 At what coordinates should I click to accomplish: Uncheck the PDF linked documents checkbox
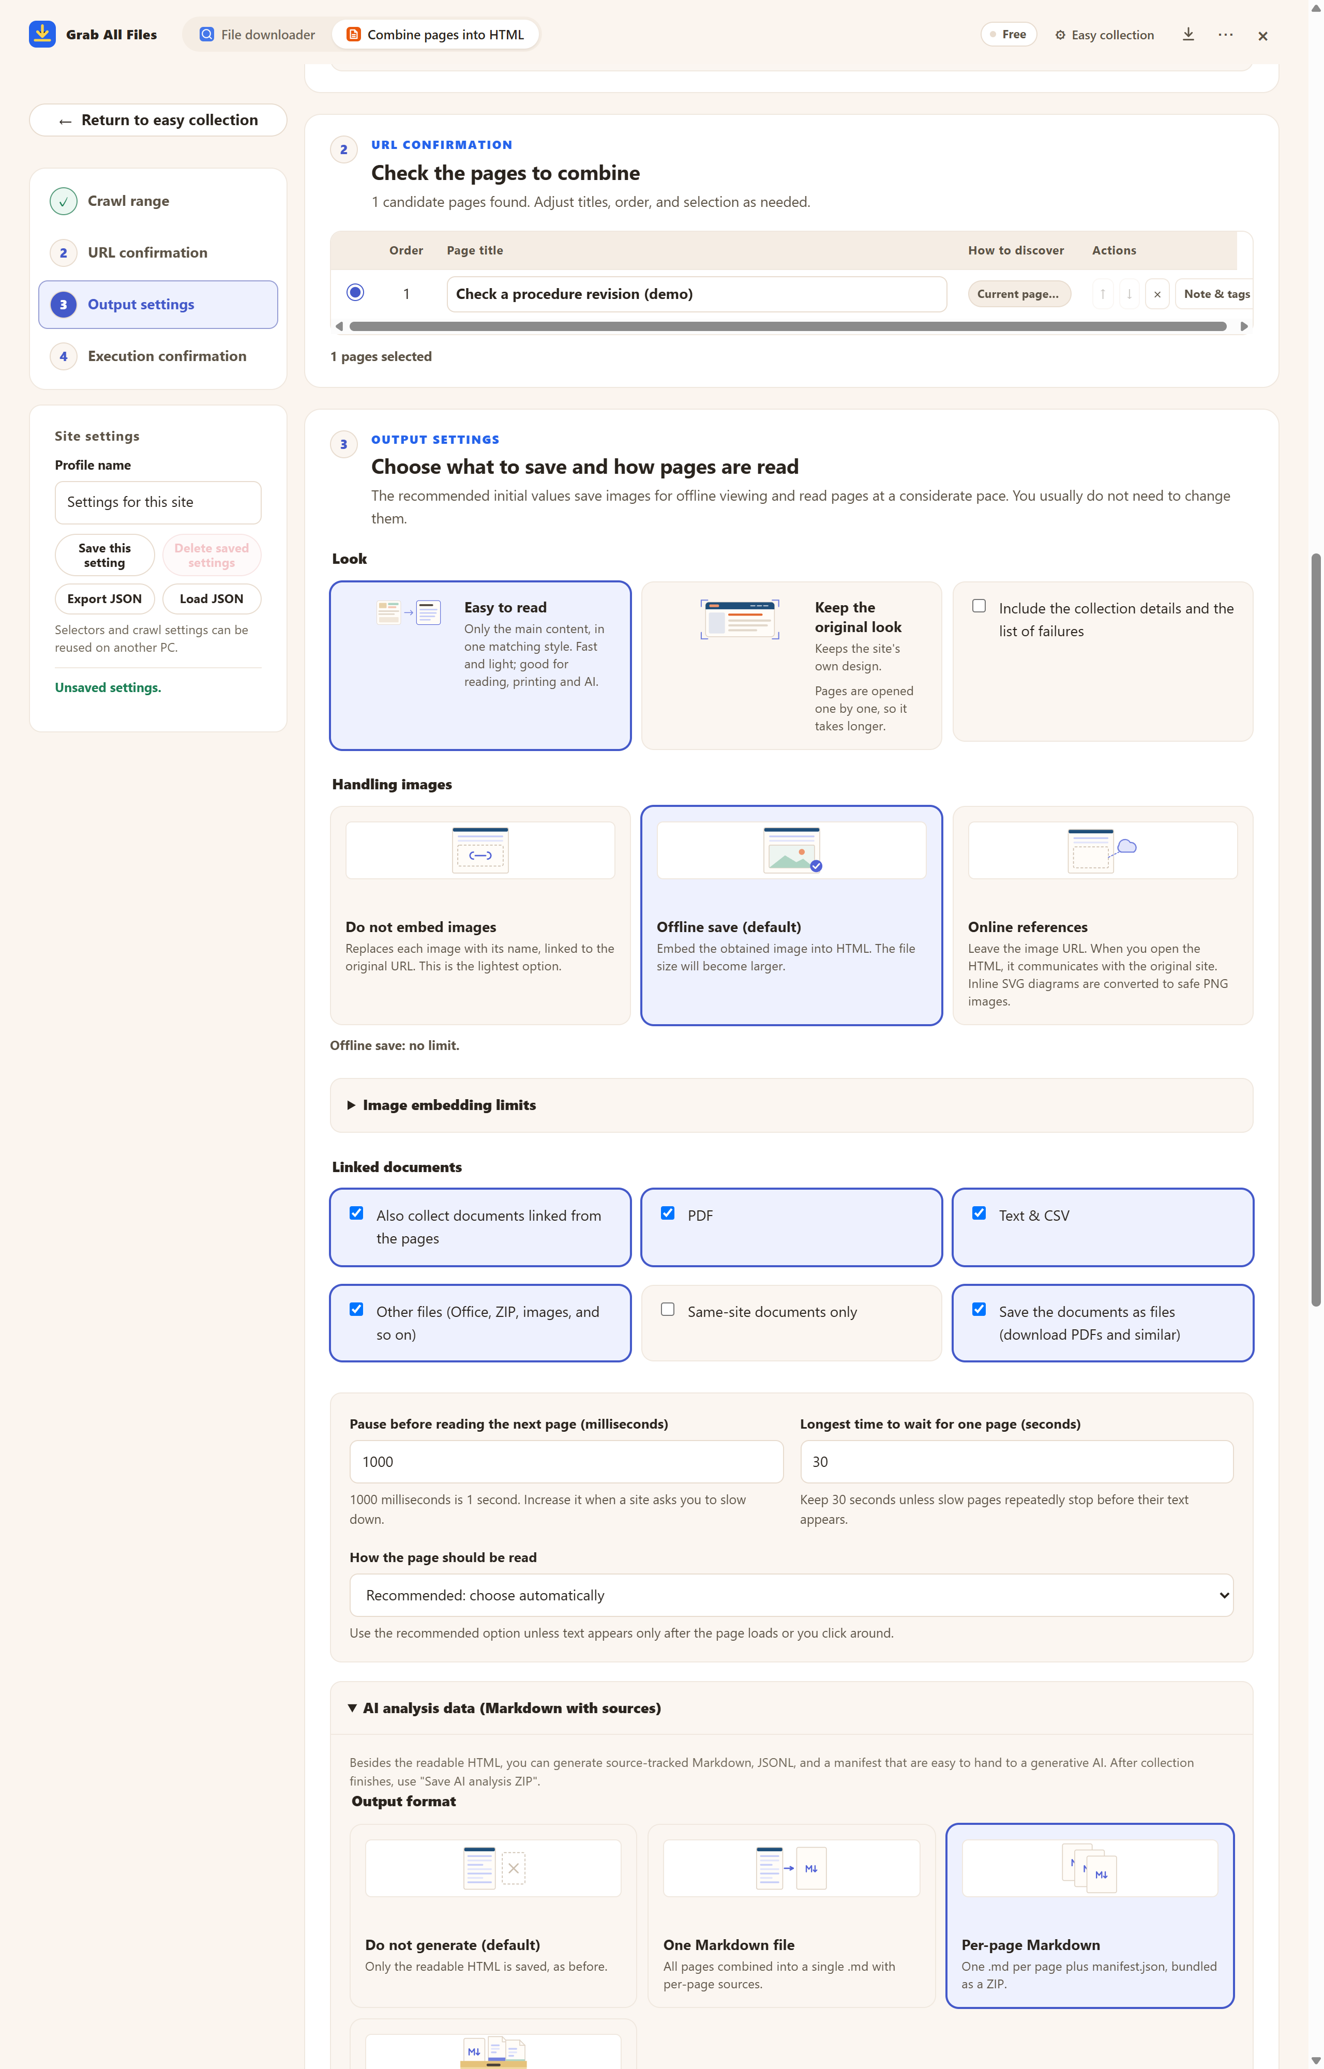pos(667,1213)
